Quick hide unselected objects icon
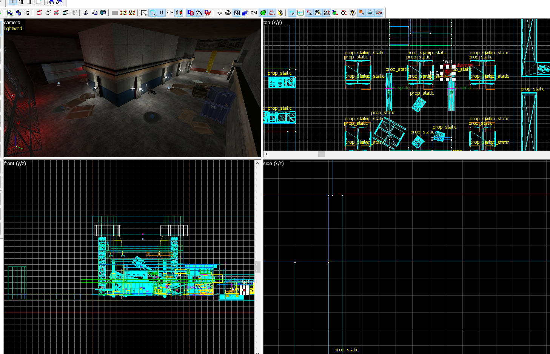 [x=65, y=12]
